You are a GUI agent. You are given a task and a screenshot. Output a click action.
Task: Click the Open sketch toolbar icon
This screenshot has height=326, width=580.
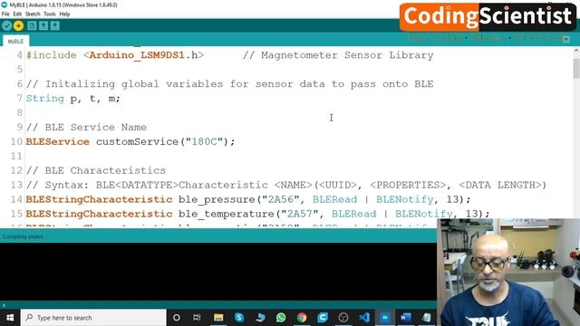click(x=43, y=25)
